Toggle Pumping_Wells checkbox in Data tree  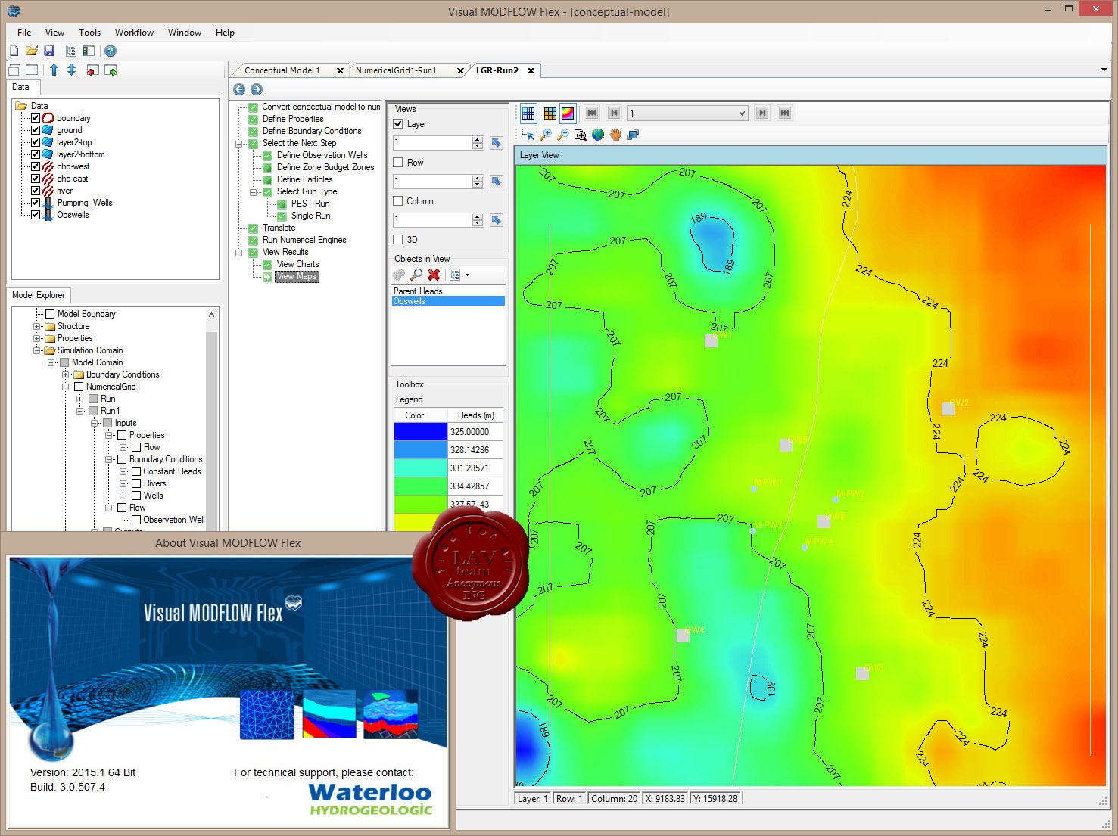[x=36, y=203]
